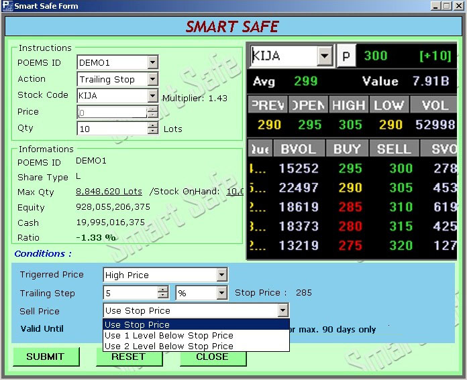Click the P button beside KIJA quote
The image size is (467, 380).
pyautogui.click(x=346, y=56)
